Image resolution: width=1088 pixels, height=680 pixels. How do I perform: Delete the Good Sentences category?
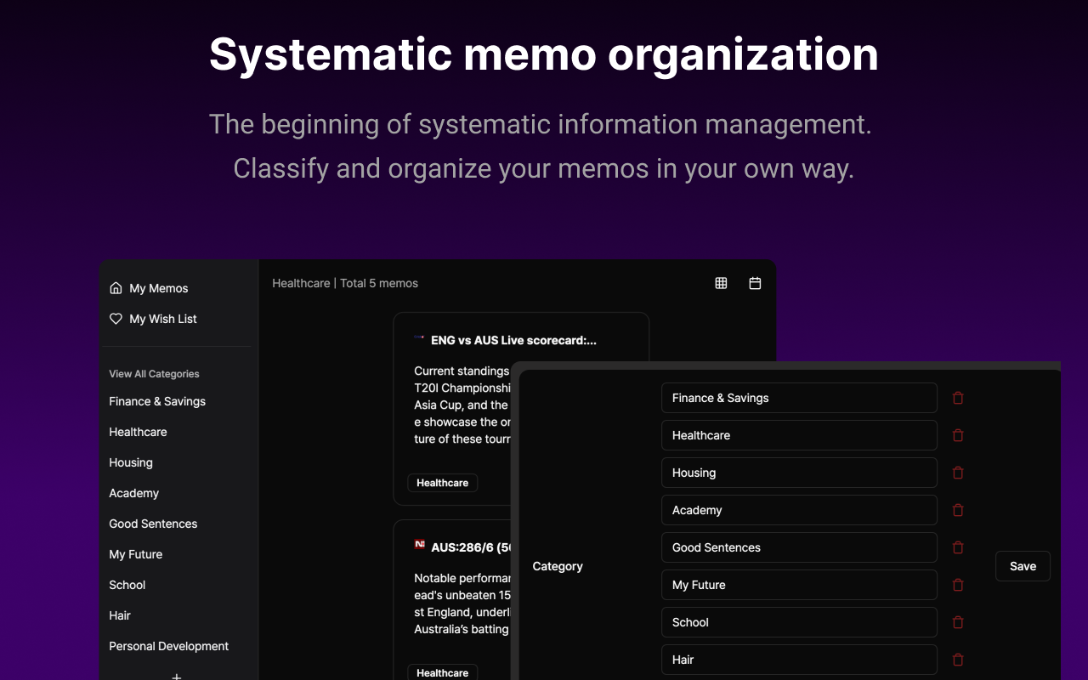click(958, 547)
